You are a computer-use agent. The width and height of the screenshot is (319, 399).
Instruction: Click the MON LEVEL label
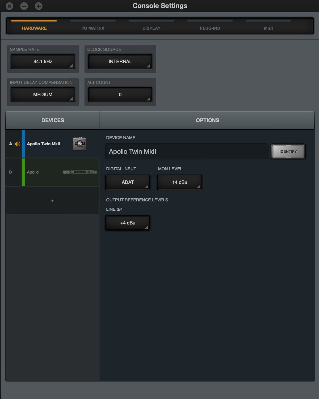point(170,169)
